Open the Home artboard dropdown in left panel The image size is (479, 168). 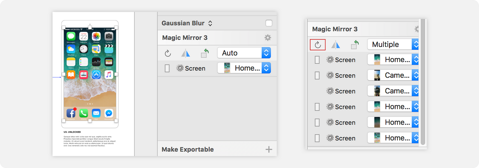(244, 68)
